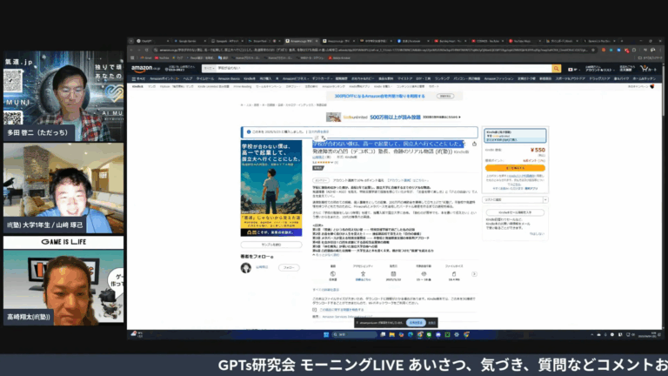Tick the report-an-issue checkbox icon
668x376 pixels.
(x=314, y=310)
